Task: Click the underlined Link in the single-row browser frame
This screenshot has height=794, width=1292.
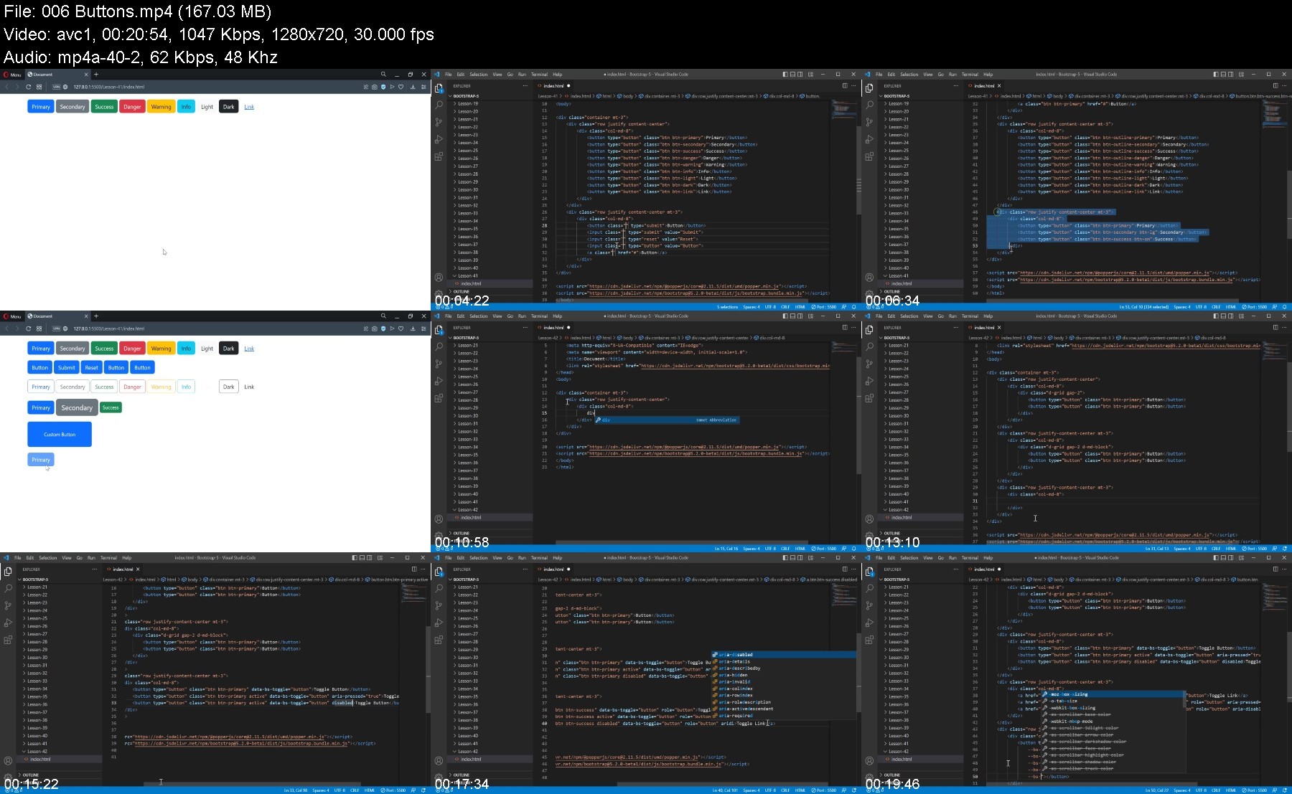Action: tap(249, 107)
